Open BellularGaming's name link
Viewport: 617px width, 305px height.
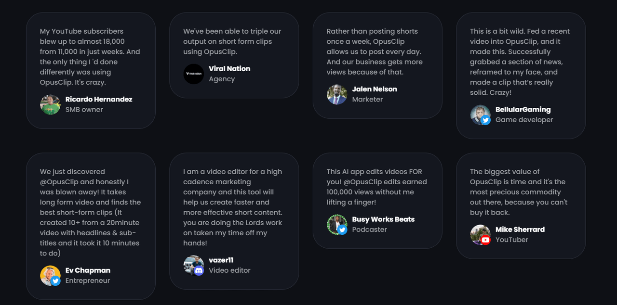point(523,109)
